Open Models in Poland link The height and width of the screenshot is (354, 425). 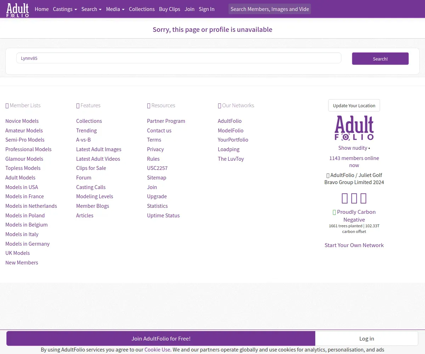[x=25, y=215]
